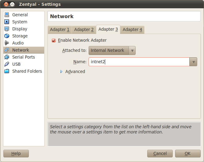Click the System chip icon
This screenshot has width=204, height=162.
(6, 22)
